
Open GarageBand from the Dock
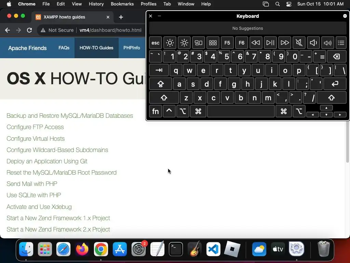click(x=194, y=249)
